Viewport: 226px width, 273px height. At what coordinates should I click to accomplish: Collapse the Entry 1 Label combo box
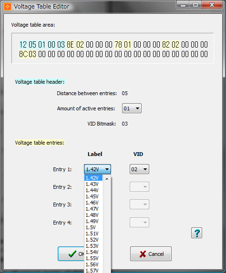pos(97,169)
